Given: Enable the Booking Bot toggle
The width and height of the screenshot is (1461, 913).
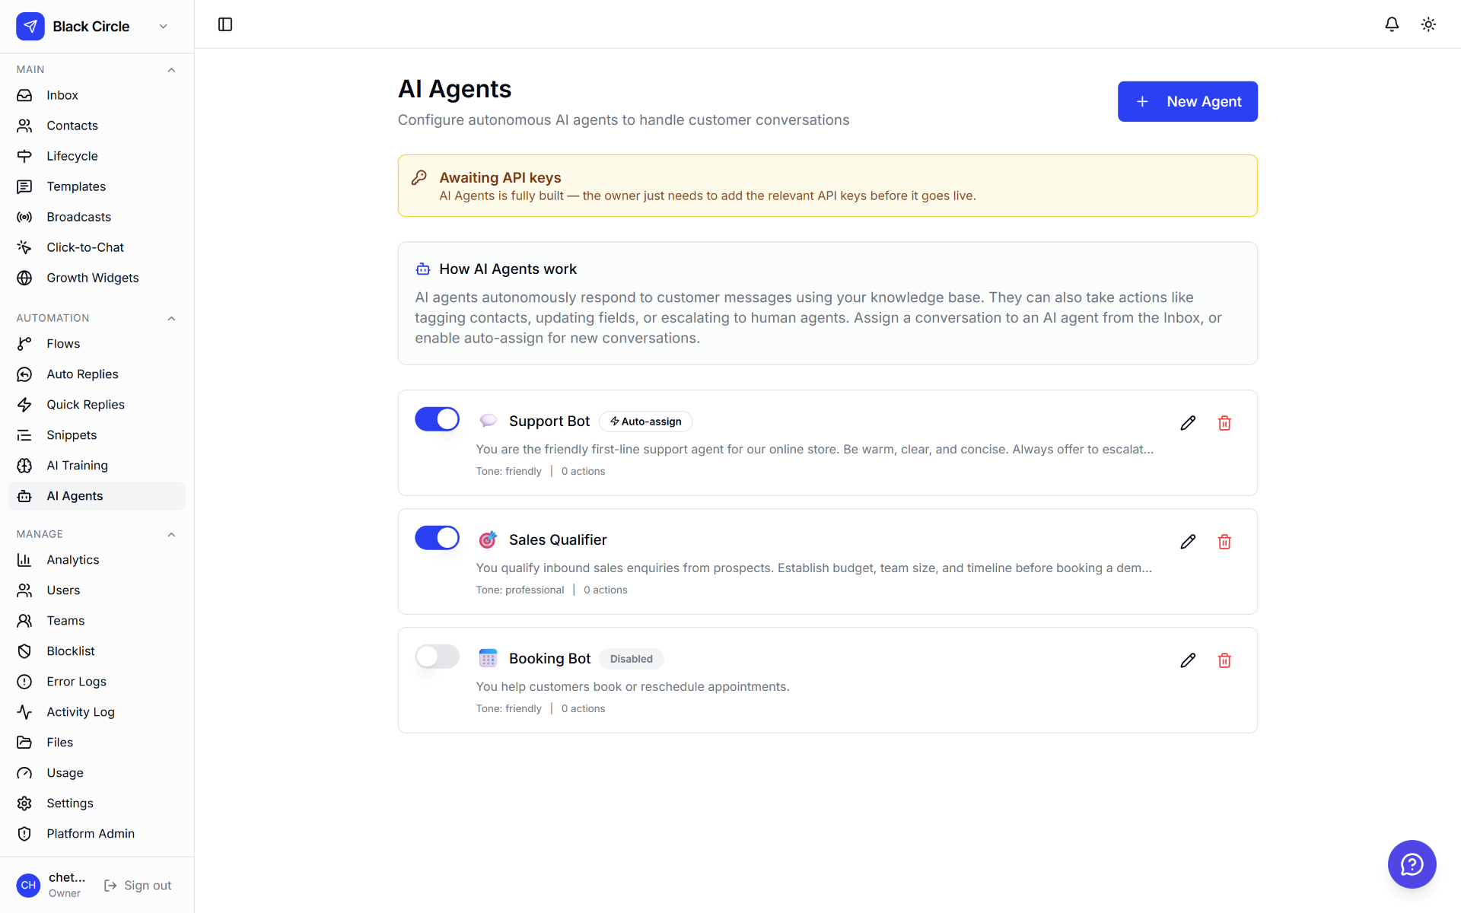Looking at the screenshot, I should [x=437, y=657].
